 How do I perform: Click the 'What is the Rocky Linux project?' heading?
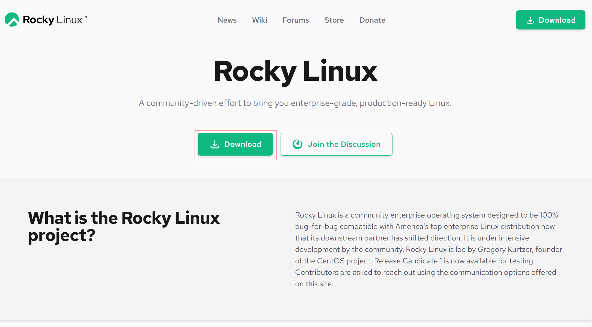pyautogui.click(x=123, y=226)
